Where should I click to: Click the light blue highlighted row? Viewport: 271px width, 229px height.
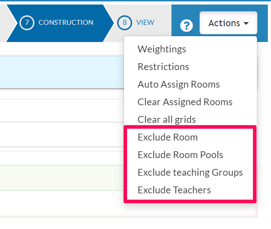(x=62, y=72)
